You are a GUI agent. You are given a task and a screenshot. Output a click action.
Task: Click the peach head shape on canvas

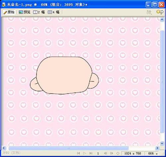point(64,75)
